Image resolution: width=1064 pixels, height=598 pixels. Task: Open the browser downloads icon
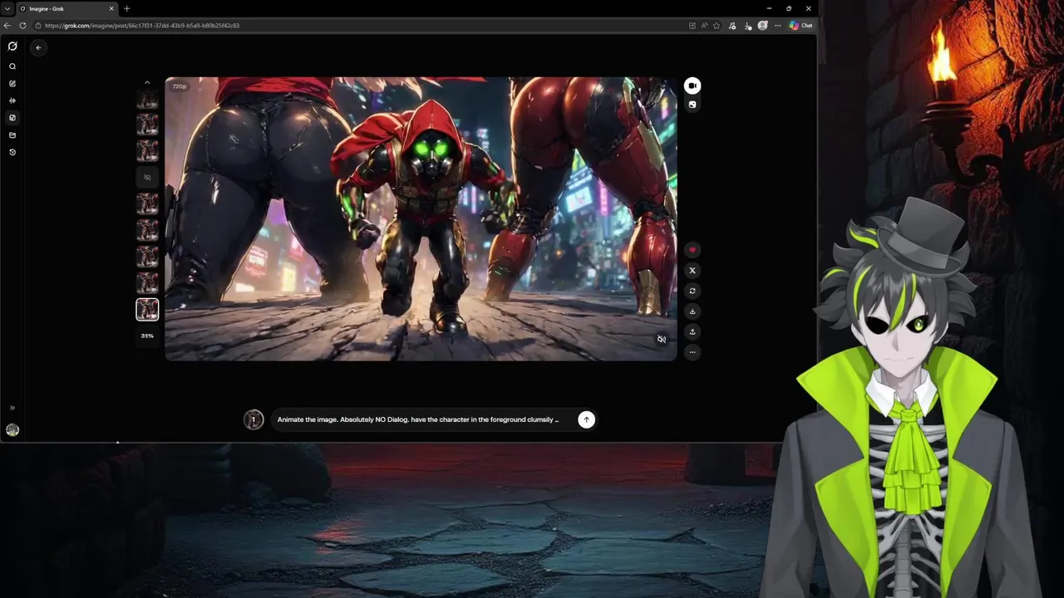pos(747,26)
